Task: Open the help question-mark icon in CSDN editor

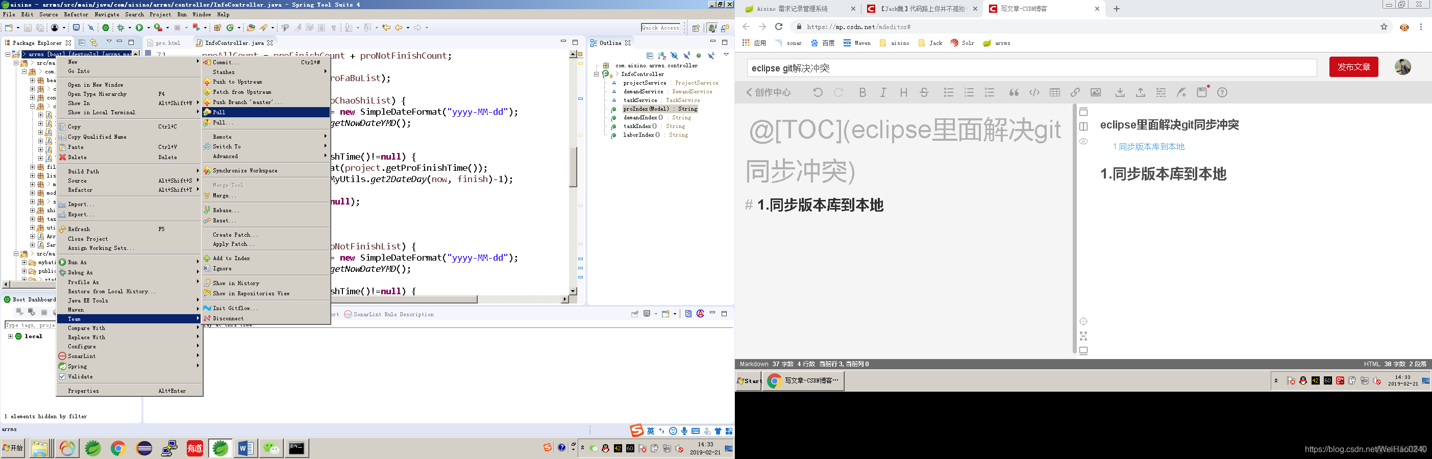Action: point(1222,92)
